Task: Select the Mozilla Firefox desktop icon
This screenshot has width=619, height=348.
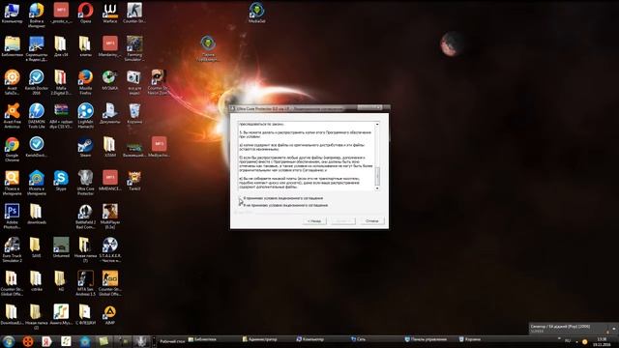Action: click(x=85, y=82)
